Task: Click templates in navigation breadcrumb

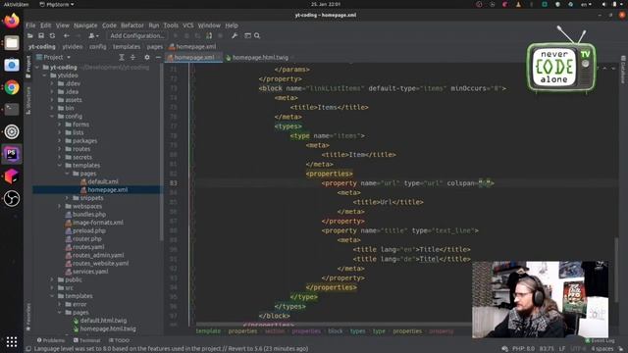Action: pos(127,47)
